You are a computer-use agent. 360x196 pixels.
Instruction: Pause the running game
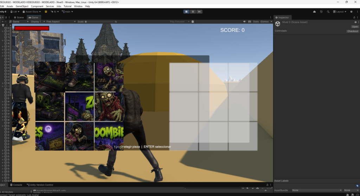193,12
